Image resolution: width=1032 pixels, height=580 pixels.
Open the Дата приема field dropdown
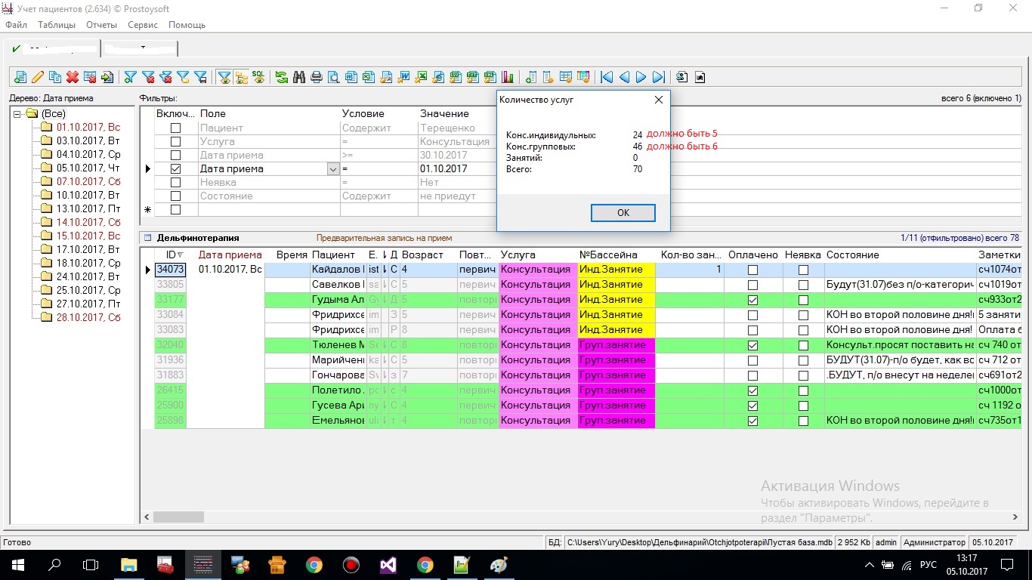[x=332, y=169]
